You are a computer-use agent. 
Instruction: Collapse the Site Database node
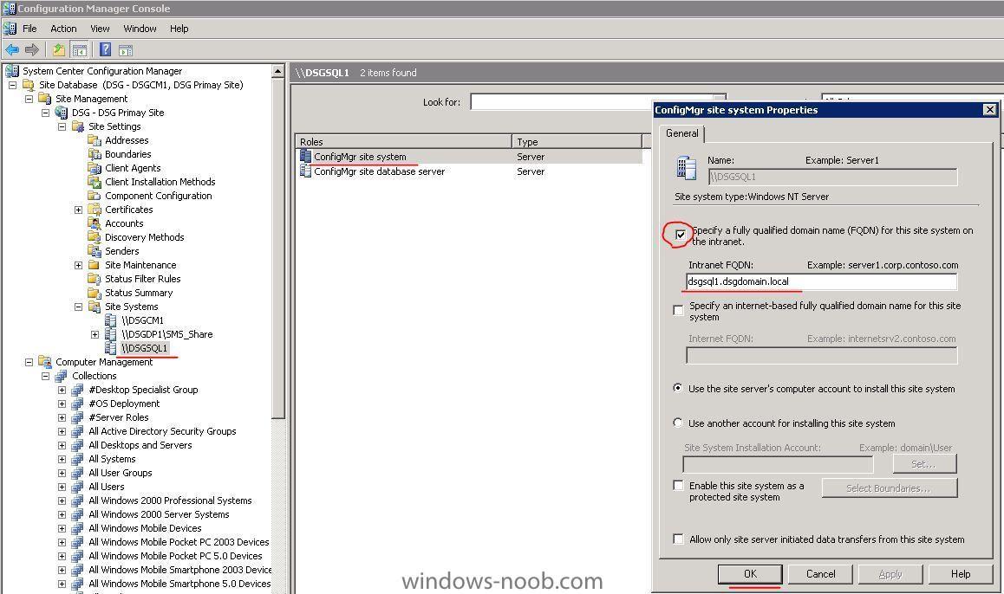[12, 85]
